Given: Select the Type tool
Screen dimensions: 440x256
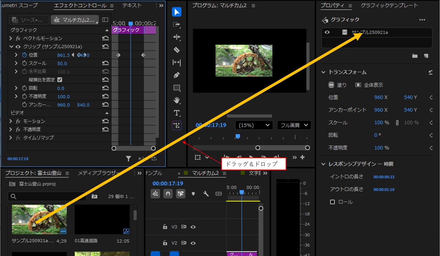Looking at the screenshot, I should coord(177,113).
